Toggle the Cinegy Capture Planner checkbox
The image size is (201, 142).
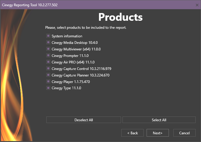coord(48,75)
